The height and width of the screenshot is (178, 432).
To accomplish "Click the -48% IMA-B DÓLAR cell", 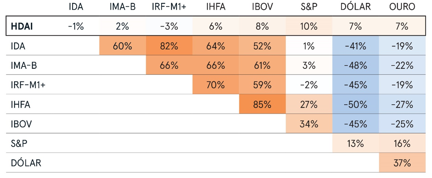I will click(x=355, y=65).
